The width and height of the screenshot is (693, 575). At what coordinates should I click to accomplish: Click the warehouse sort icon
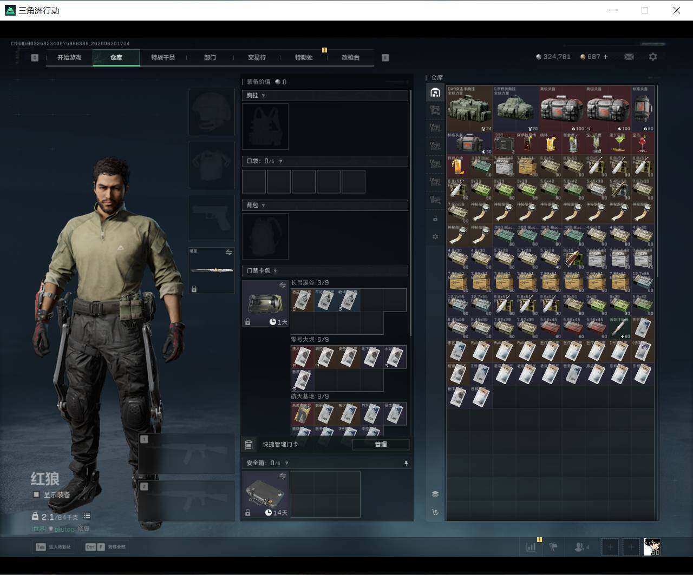(x=435, y=512)
